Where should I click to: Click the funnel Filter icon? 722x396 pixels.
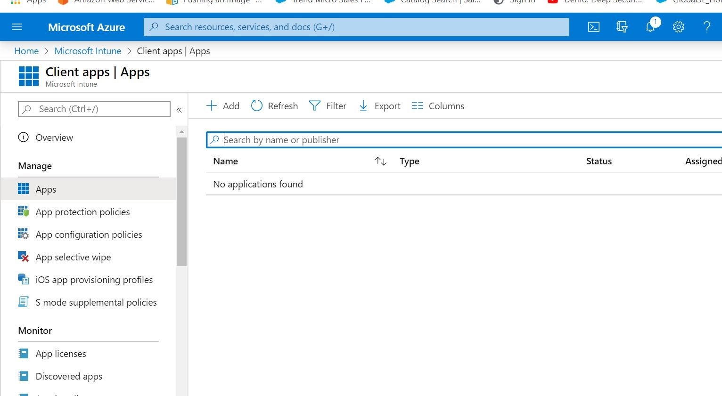coord(314,105)
